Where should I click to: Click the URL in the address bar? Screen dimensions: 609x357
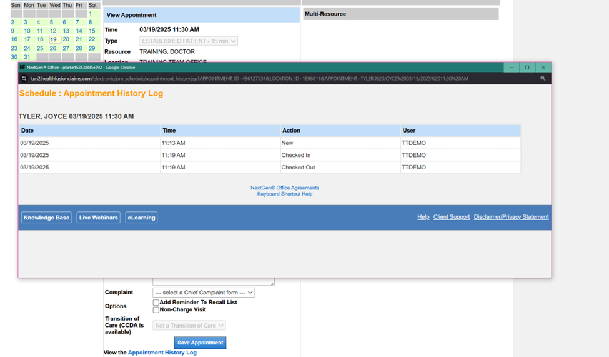(x=250, y=79)
